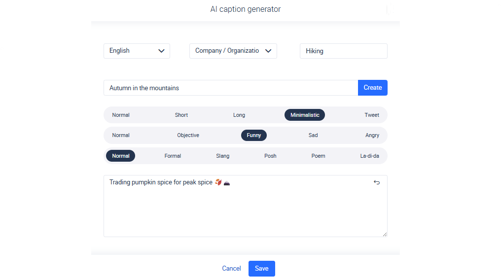Click the Autumn in the mountains prompt field

230,88
